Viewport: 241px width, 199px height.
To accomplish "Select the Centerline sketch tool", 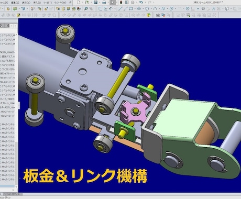I will [x=126, y=8].
